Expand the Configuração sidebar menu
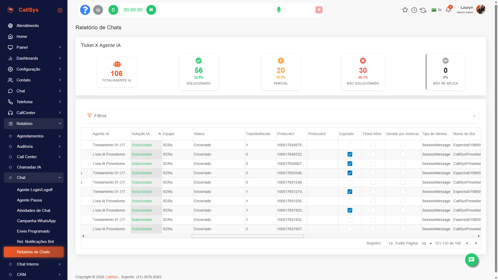498x280 pixels. click(x=34, y=69)
